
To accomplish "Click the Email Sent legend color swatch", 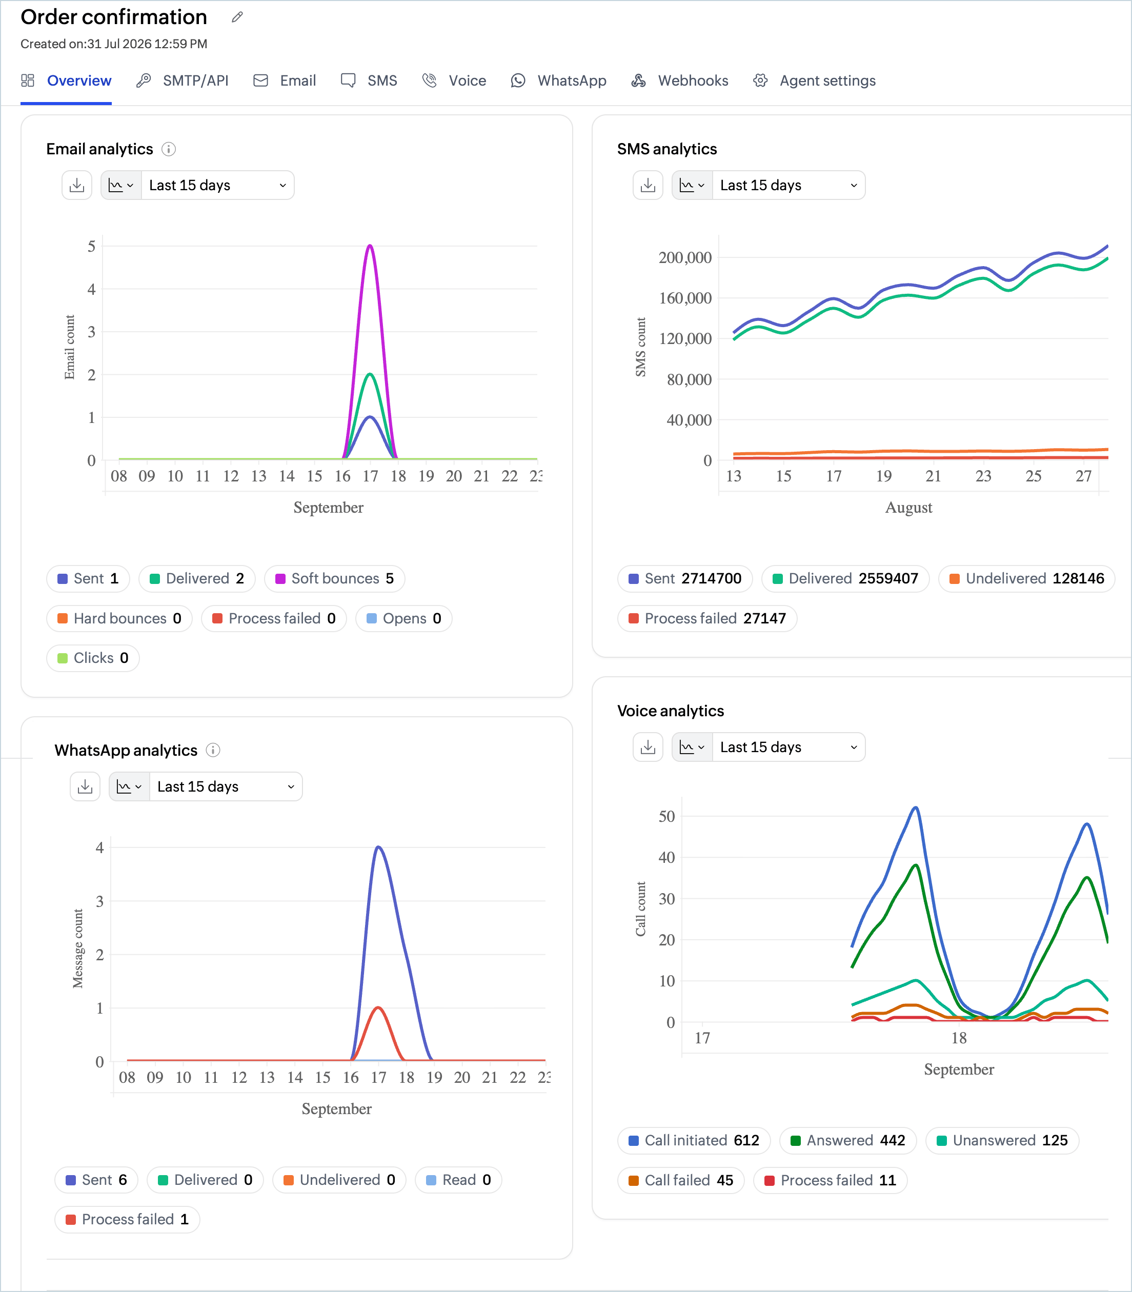I will pyautogui.click(x=63, y=579).
